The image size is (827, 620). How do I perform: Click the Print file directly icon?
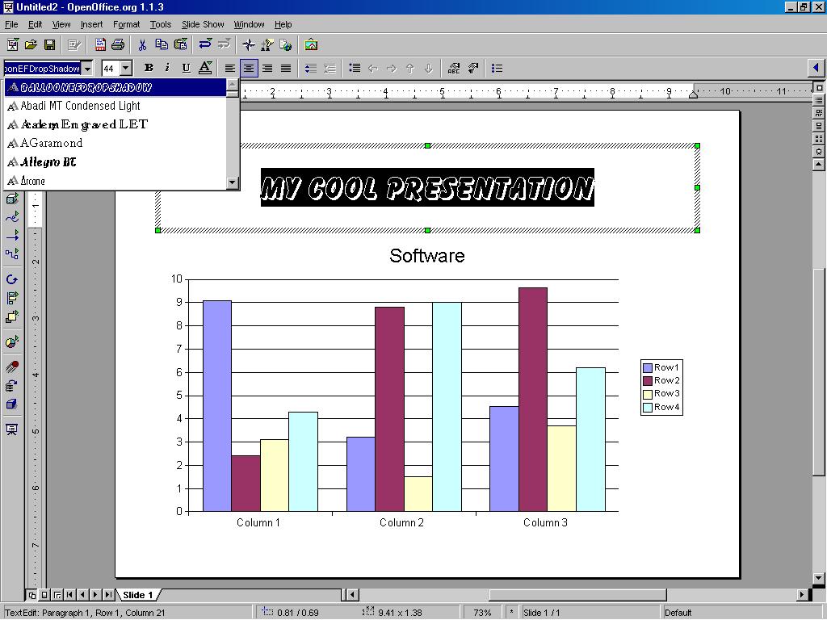pyautogui.click(x=118, y=44)
